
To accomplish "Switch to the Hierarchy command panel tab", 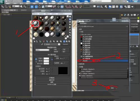I will point(128,15).
